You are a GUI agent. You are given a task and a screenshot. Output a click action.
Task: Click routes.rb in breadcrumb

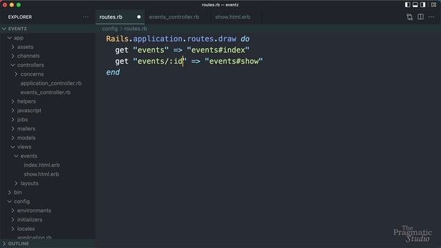point(136,29)
